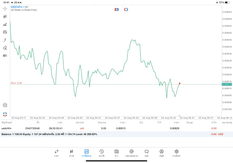Click the red-blue circle icon above chart

pyautogui.click(x=126, y=9)
